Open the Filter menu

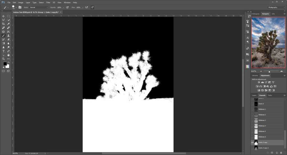(x=48, y=3)
